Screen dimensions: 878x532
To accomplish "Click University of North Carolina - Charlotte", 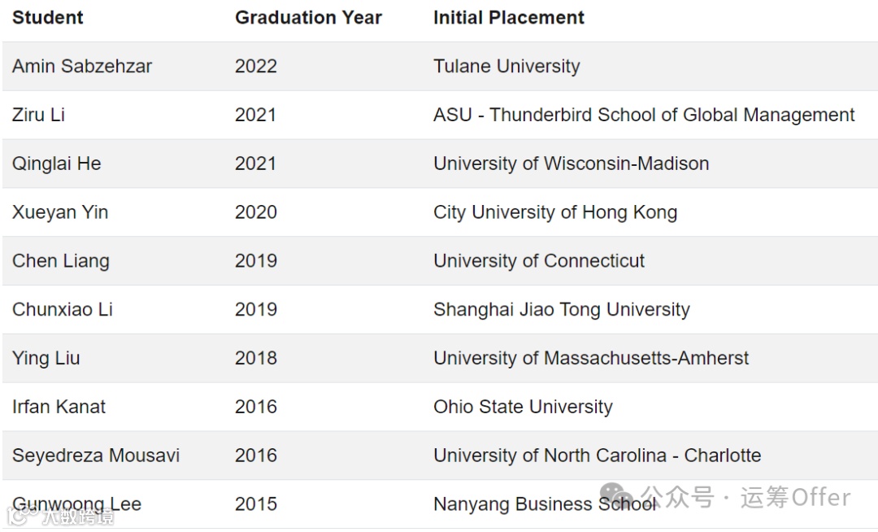I will [x=597, y=456].
